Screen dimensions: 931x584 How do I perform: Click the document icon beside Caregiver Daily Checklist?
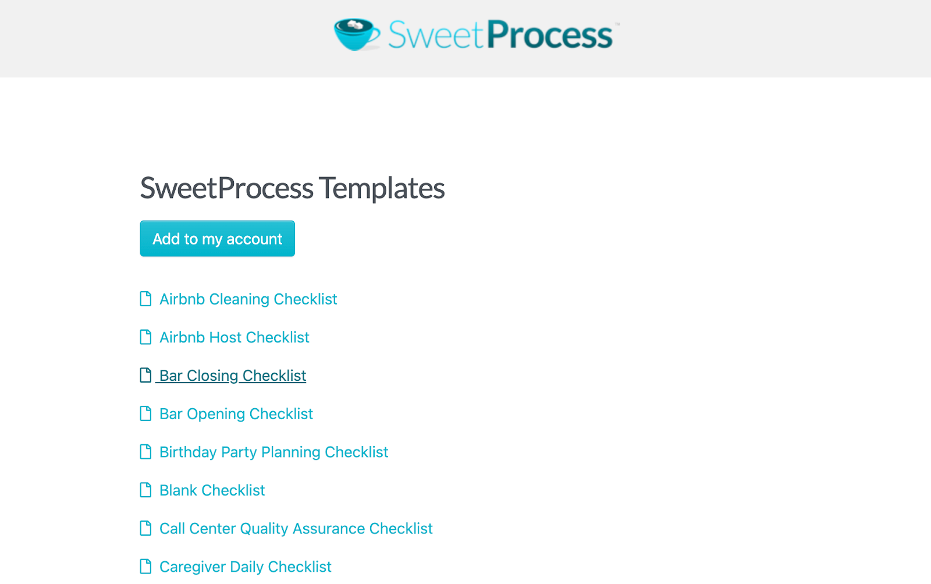(145, 566)
